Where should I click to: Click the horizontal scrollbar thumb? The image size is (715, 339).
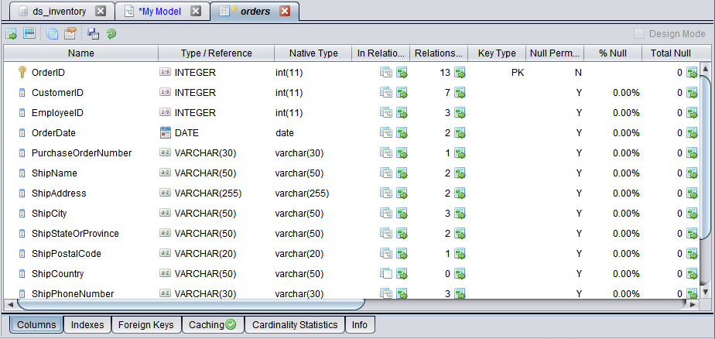pyautogui.click(x=191, y=304)
